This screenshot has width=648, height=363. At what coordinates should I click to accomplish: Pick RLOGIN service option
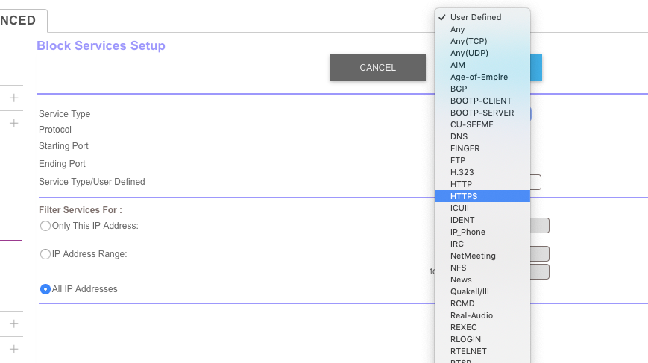click(x=465, y=339)
